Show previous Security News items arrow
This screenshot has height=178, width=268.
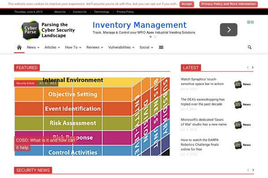pyautogui.click(x=248, y=170)
